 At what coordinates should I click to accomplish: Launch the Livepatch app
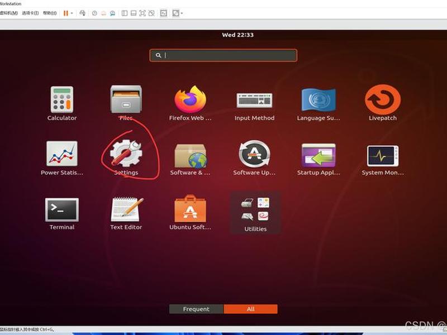[383, 103]
